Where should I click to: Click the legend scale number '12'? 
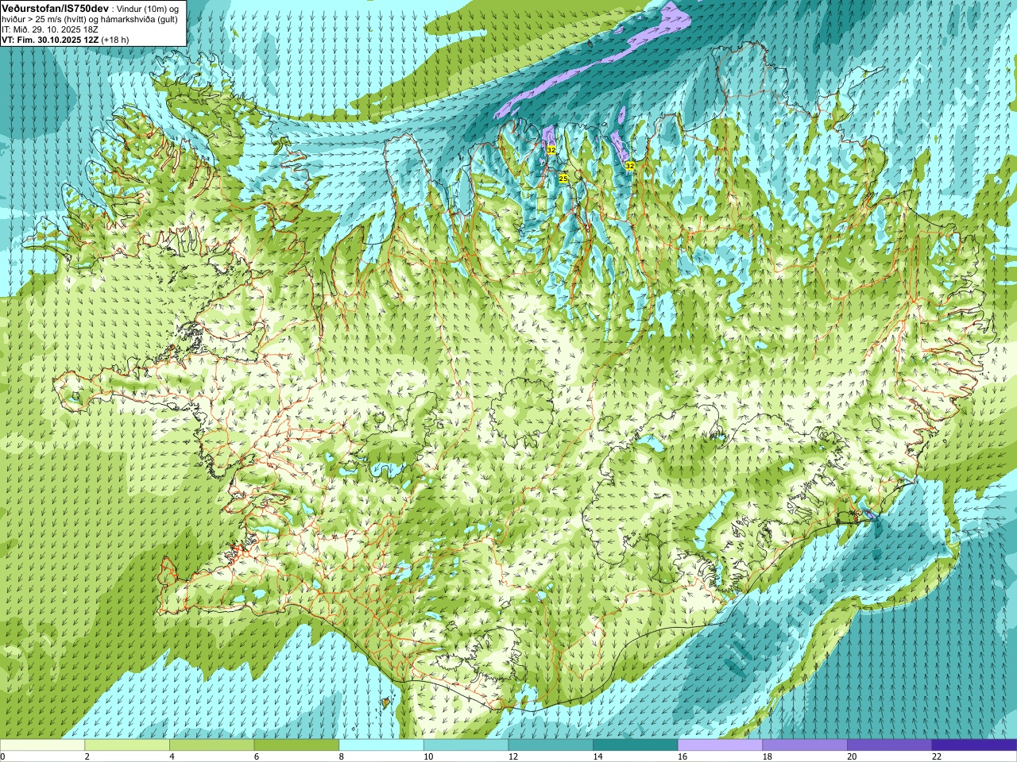click(x=512, y=756)
